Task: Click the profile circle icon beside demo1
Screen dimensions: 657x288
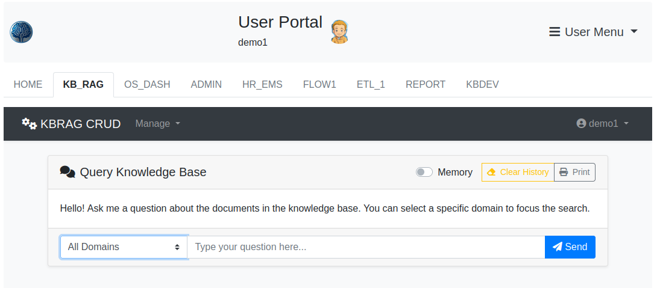Action: tap(581, 123)
